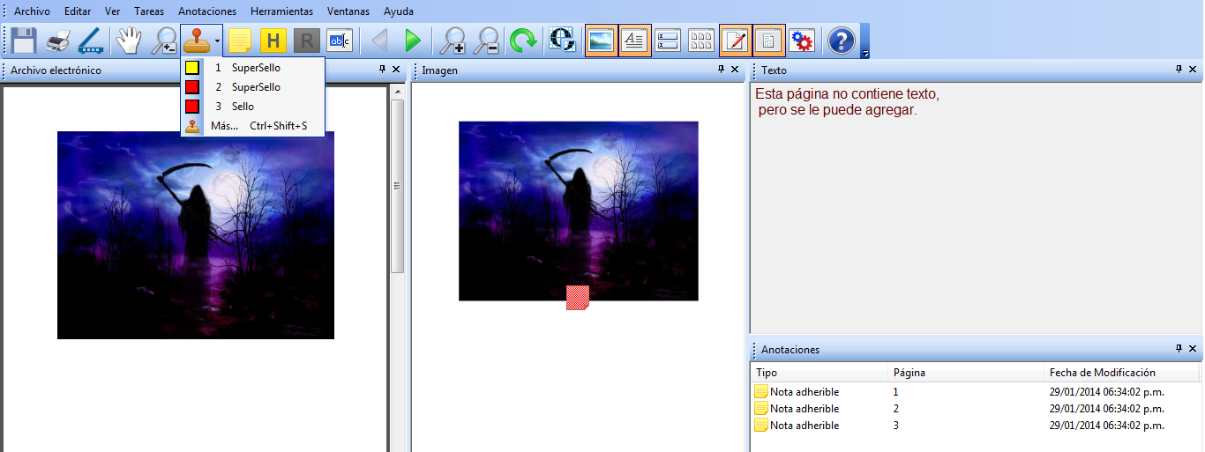Screen dimensions: 1205x452
Task: Open the Anotaciones menu
Action: [207, 11]
